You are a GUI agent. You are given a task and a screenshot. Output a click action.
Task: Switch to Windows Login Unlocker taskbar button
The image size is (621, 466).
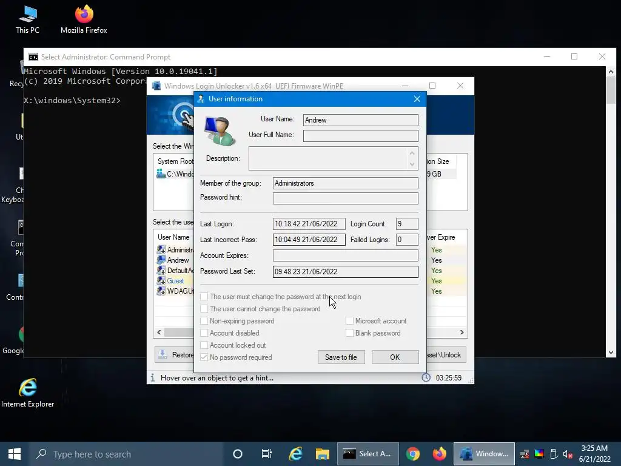tap(484, 454)
